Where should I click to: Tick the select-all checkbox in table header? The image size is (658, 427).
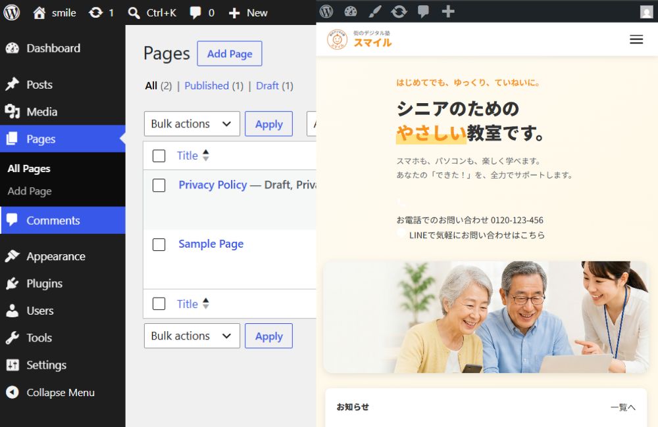[159, 156]
